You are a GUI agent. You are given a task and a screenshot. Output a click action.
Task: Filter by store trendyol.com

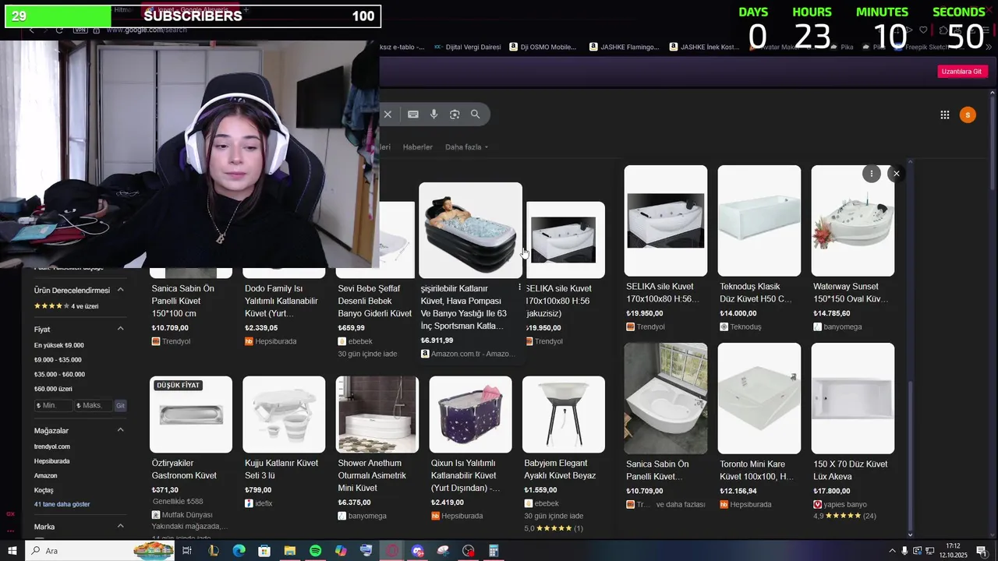point(52,446)
